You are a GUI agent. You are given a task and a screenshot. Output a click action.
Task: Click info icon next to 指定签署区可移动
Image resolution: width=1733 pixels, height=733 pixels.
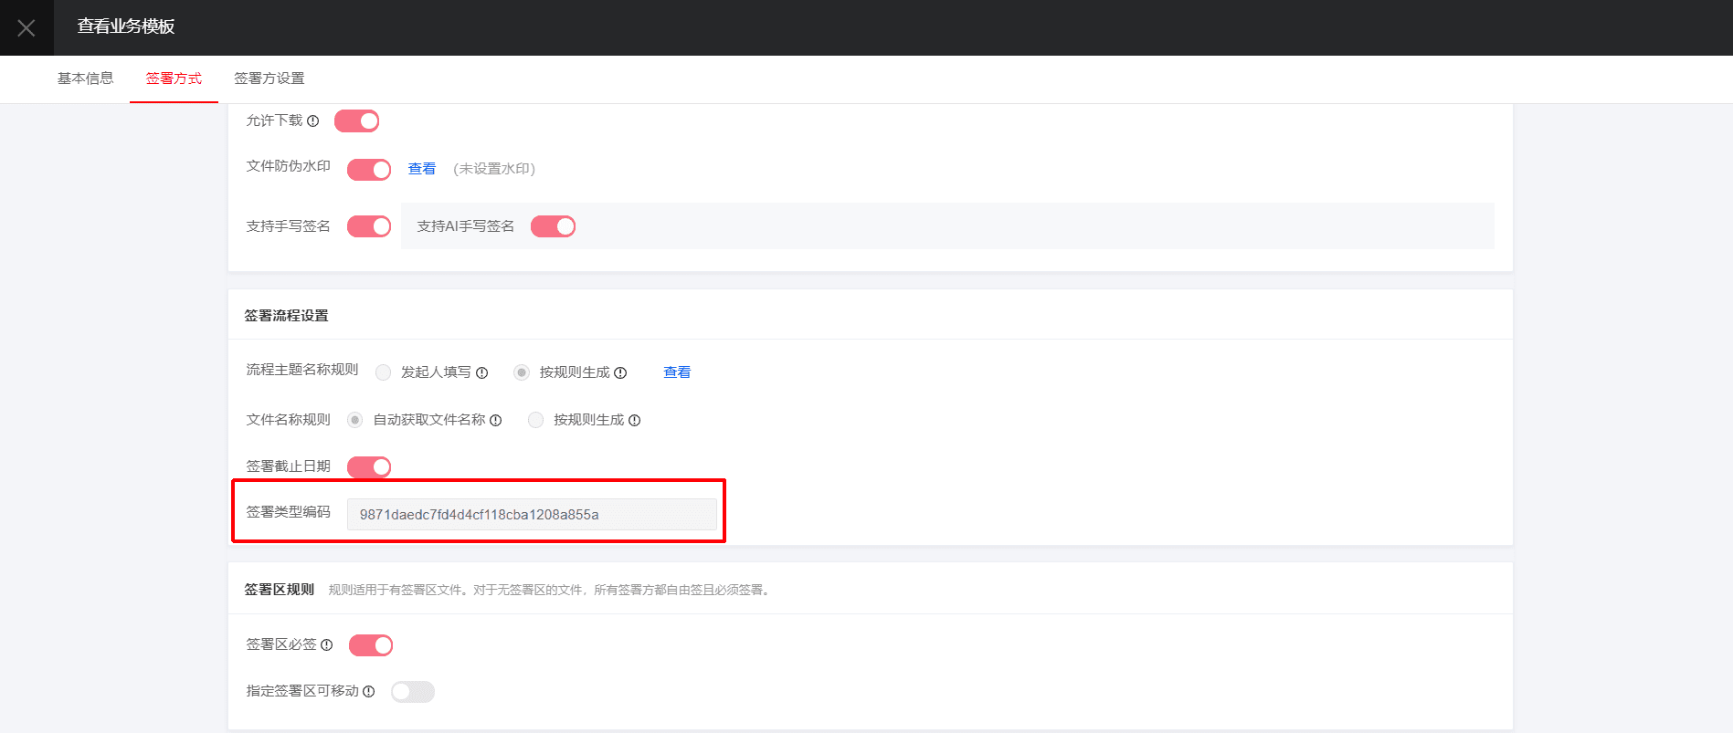coord(369,691)
